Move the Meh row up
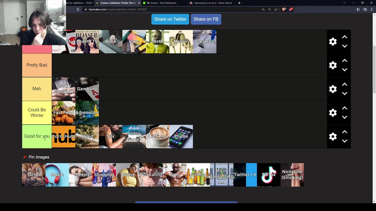The width and height of the screenshot is (376, 211). (x=345, y=84)
